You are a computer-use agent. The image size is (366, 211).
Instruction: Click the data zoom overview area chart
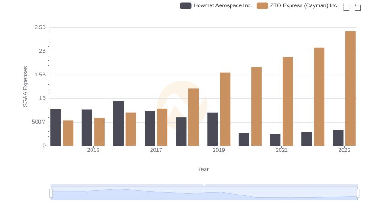click(x=204, y=194)
